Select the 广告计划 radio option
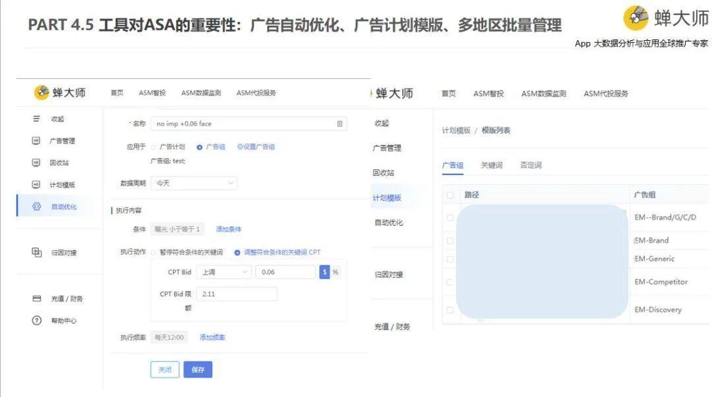The height and width of the screenshot is (397, 712). (x=154, y=147)
